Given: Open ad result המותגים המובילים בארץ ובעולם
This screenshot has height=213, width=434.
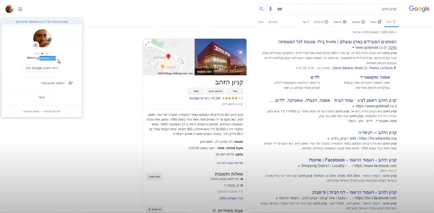Looking at the screenshot, I should [x=337, y=42].
